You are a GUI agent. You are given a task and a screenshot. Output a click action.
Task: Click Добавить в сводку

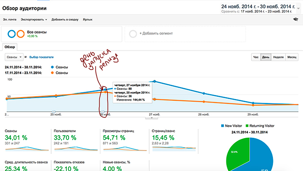click(65, 19)
